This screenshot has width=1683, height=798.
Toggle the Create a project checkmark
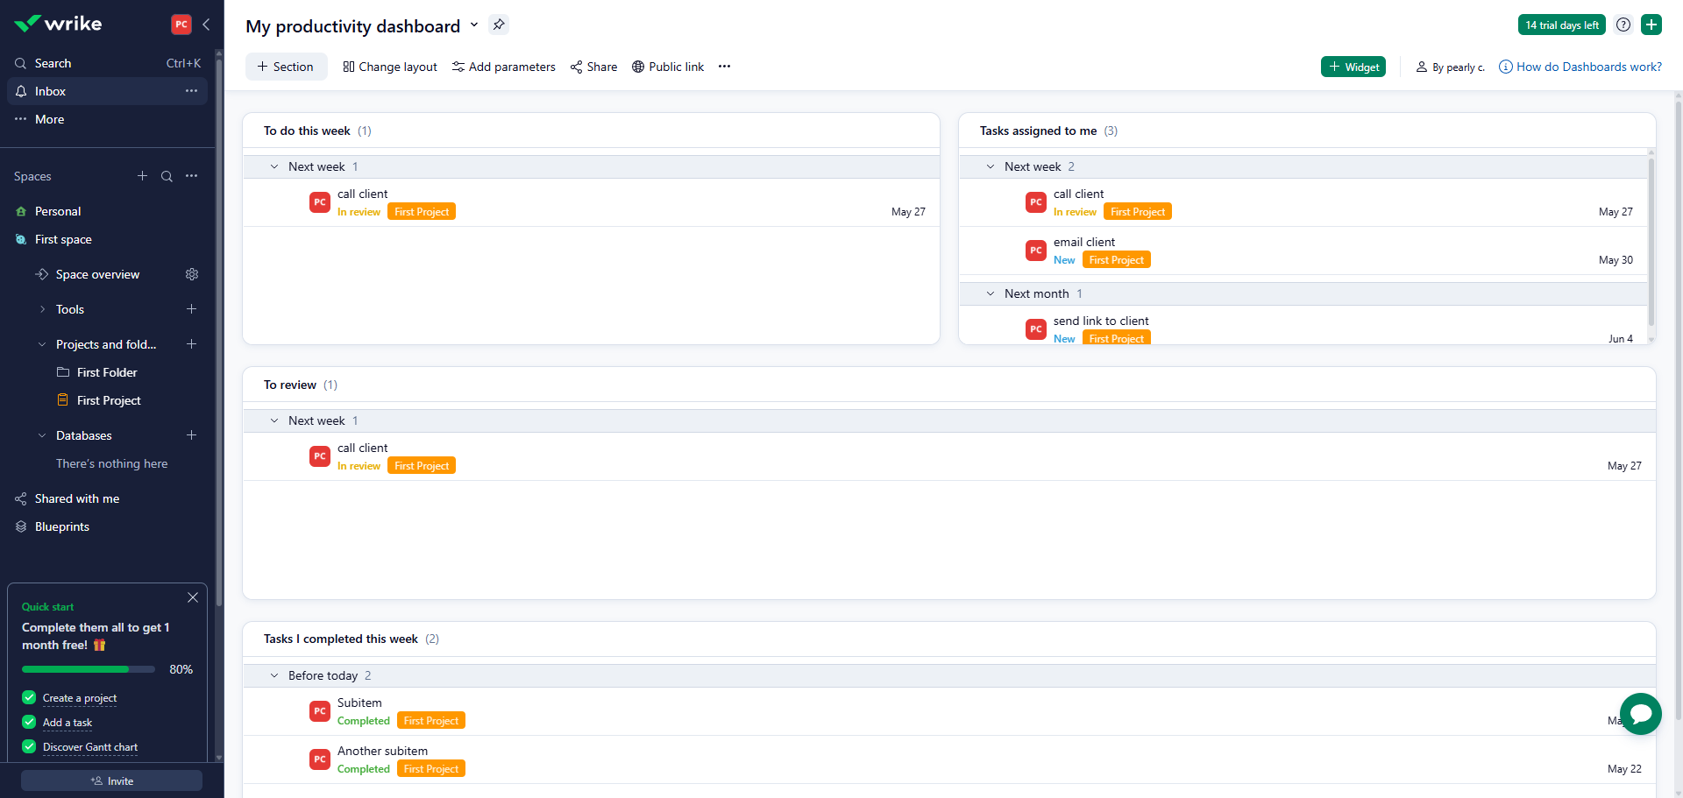(29, 698)
